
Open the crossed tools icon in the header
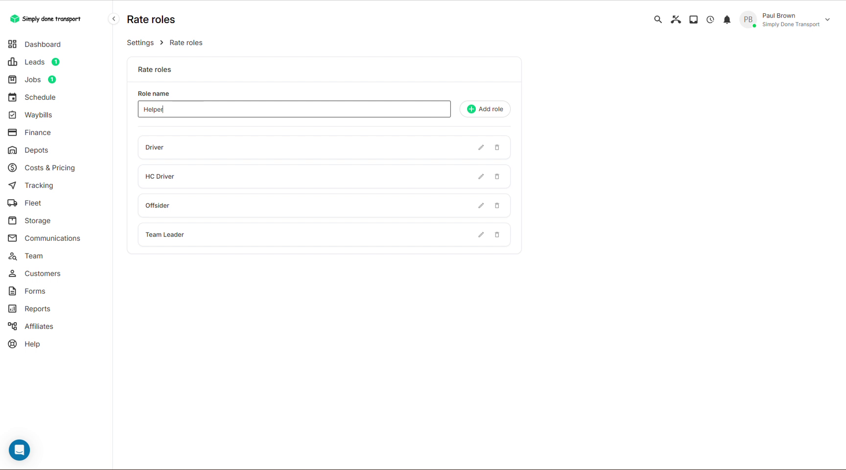[676, 20]
